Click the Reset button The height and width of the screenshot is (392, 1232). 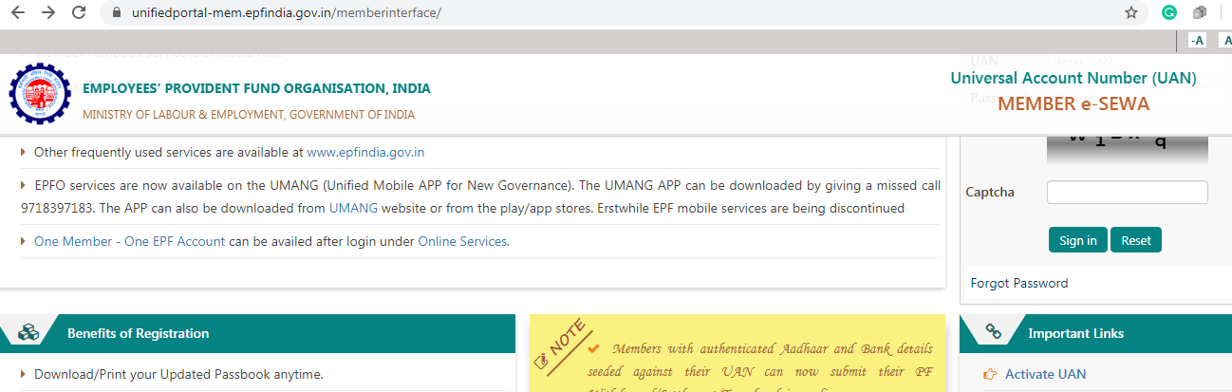1136,240
